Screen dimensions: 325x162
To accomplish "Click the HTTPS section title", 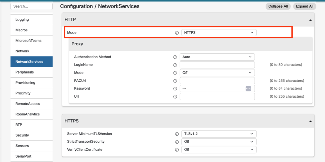I will point(71,121).
